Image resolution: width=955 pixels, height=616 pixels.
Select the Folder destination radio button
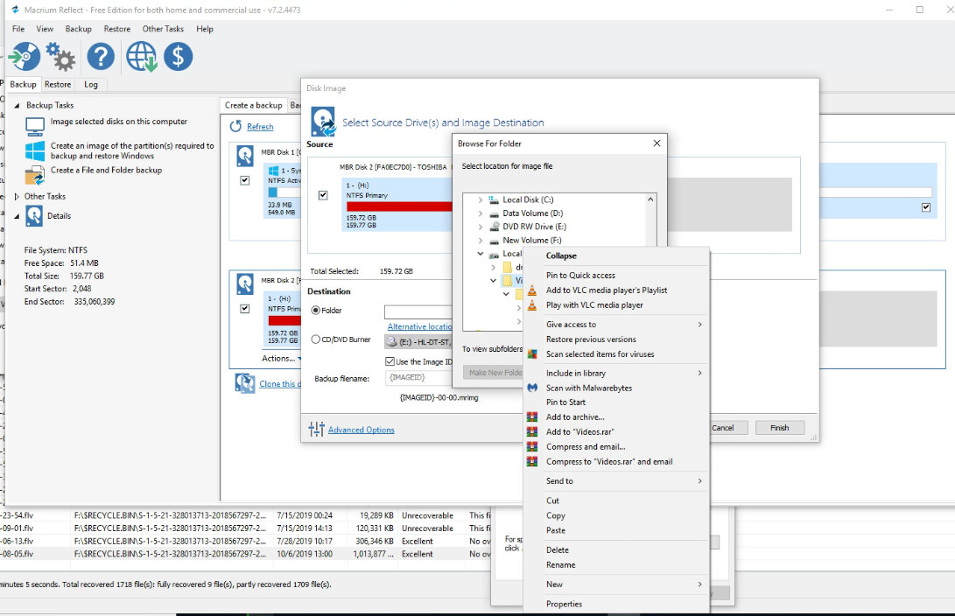[315, 311]
